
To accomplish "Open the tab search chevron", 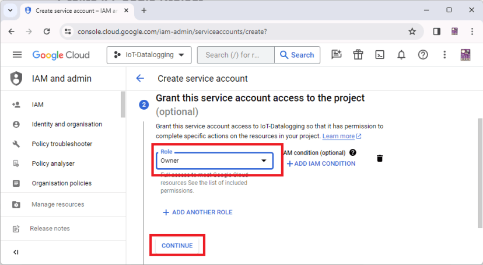I will point(10,11).
